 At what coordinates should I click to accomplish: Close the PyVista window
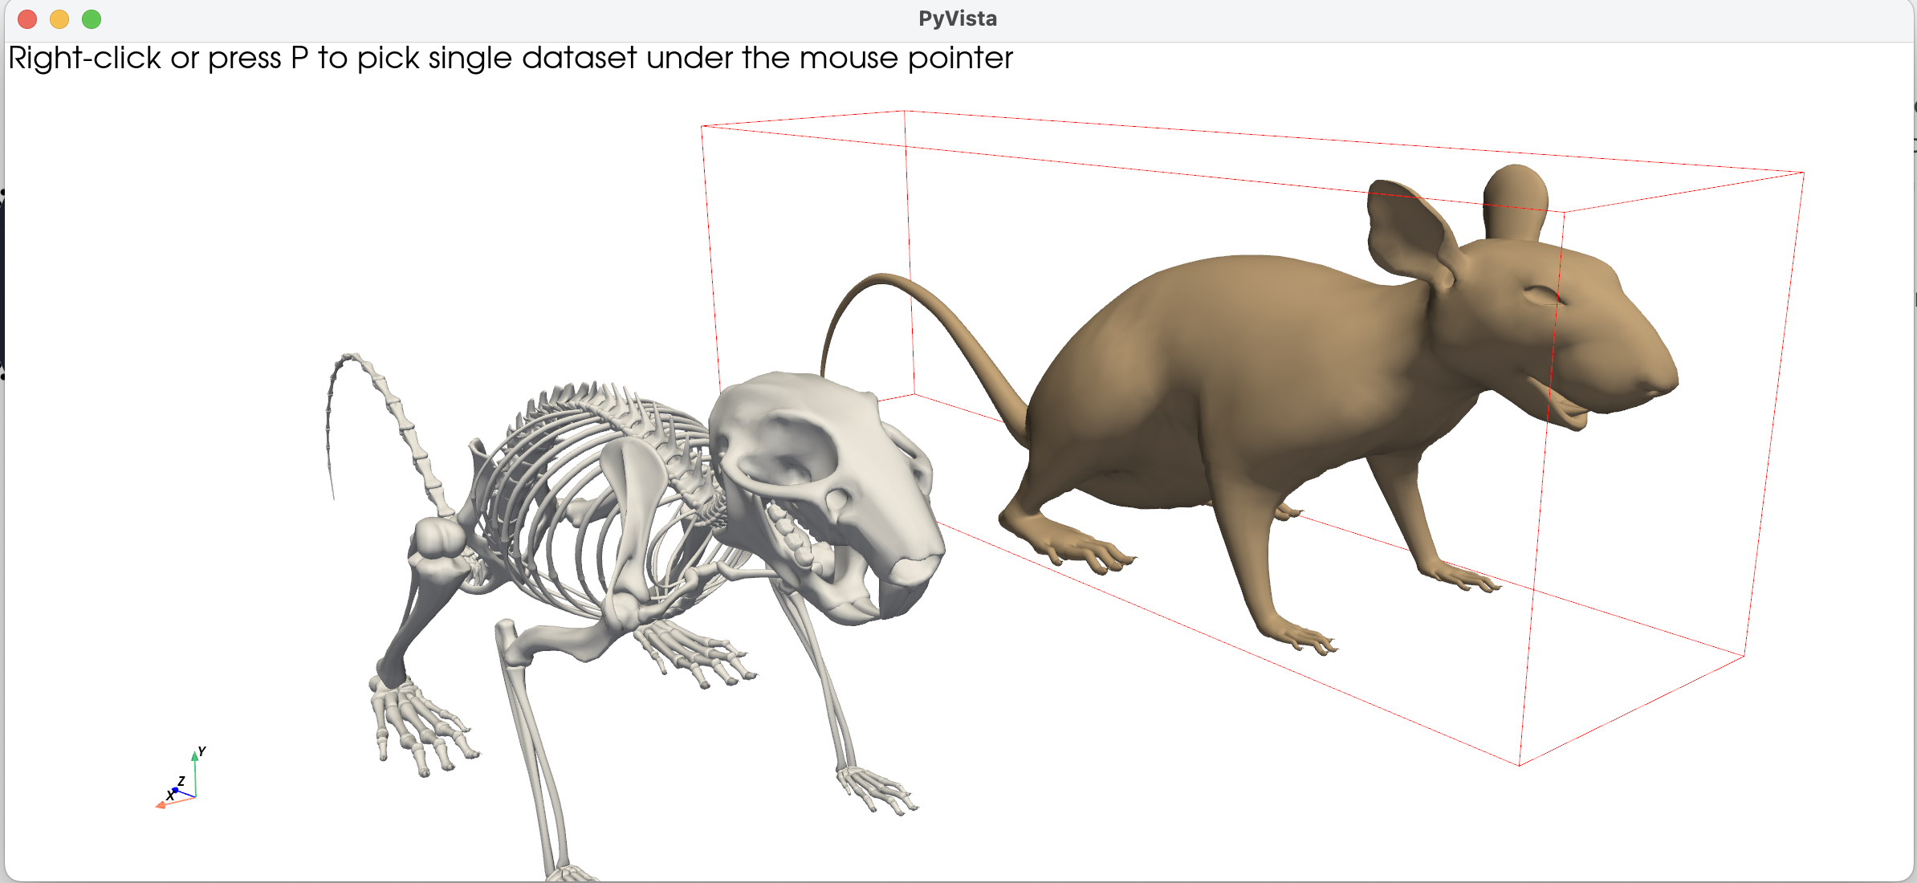27,18
